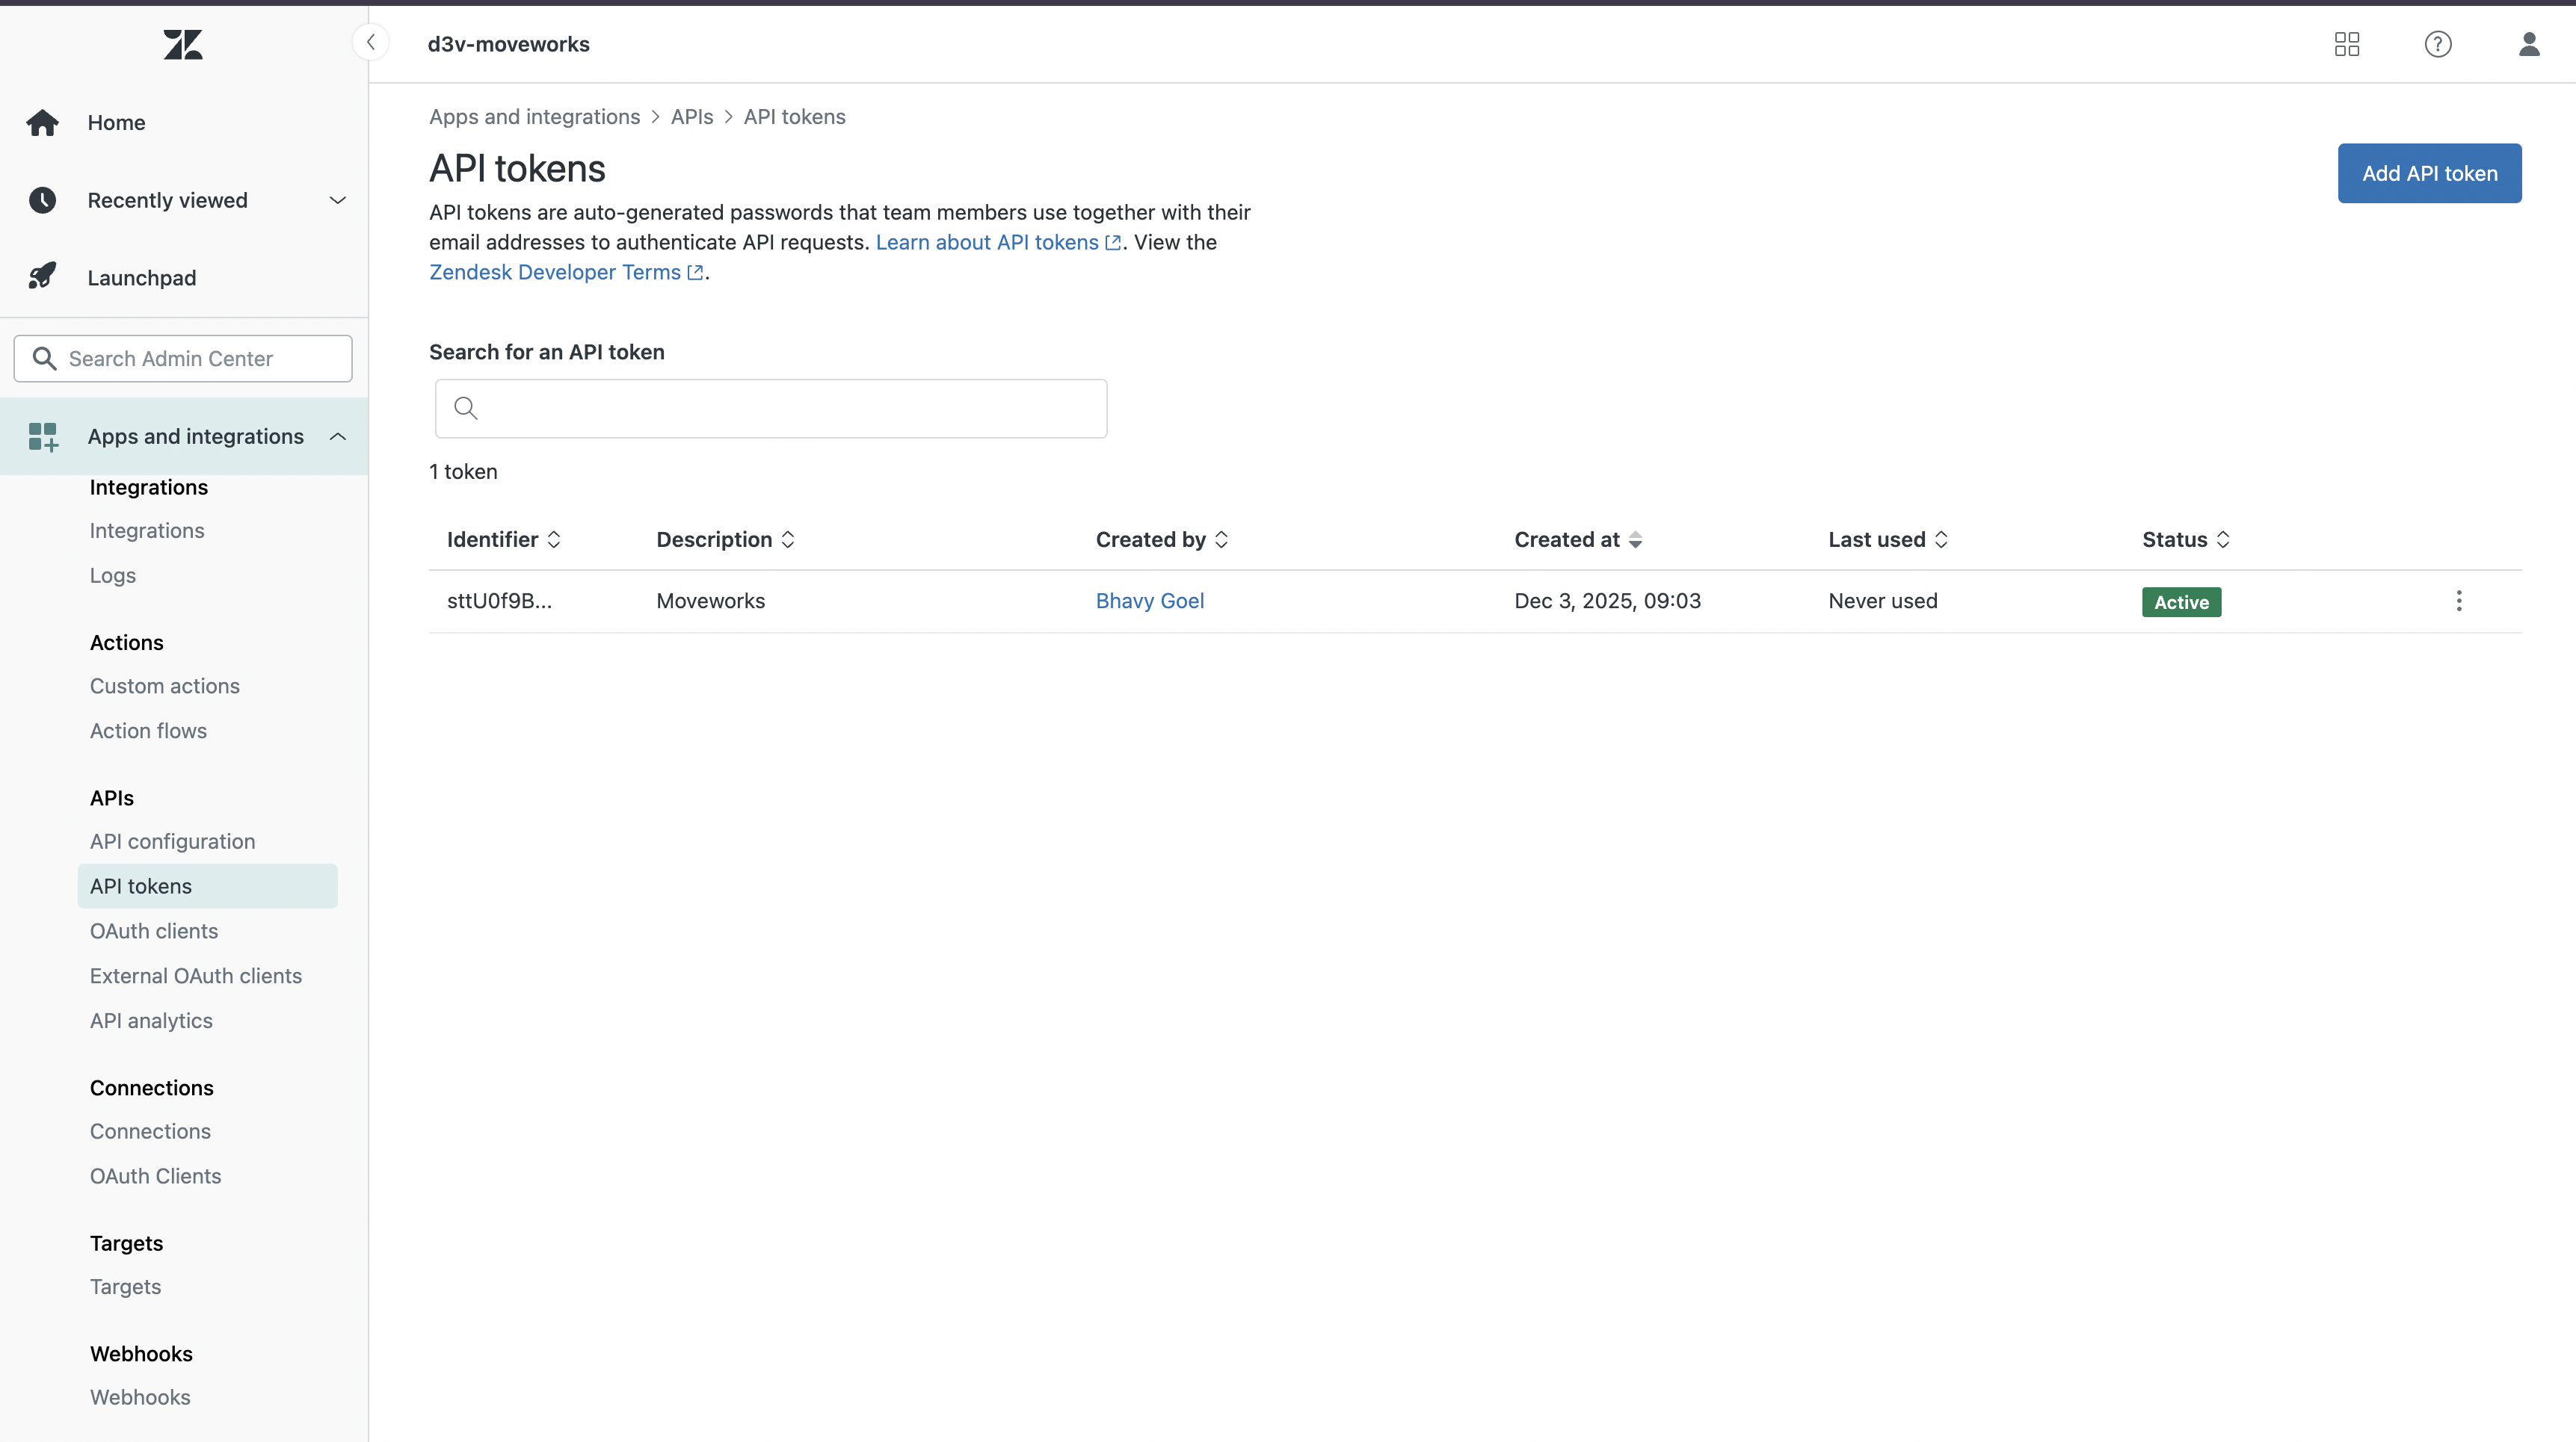The width and height of the screenshot is (2576, 1442).
Task: Open the help question mark icon
Action: (2437, 44)
